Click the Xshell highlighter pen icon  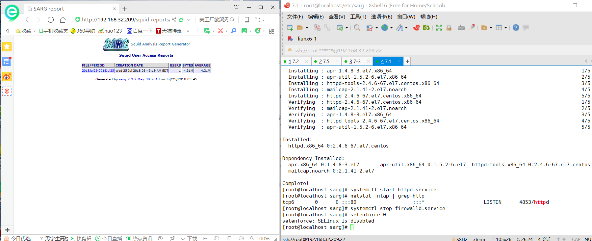coord(472,28)
